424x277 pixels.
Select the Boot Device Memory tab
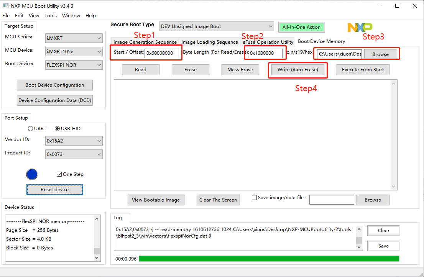pos(322,41)
